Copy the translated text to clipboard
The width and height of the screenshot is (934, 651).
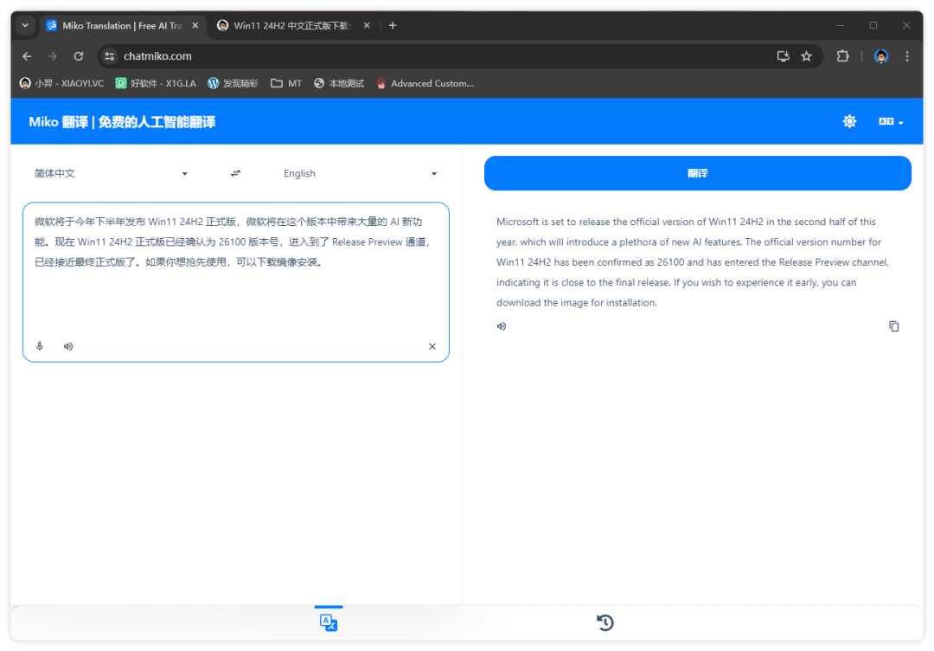point(894,326)
